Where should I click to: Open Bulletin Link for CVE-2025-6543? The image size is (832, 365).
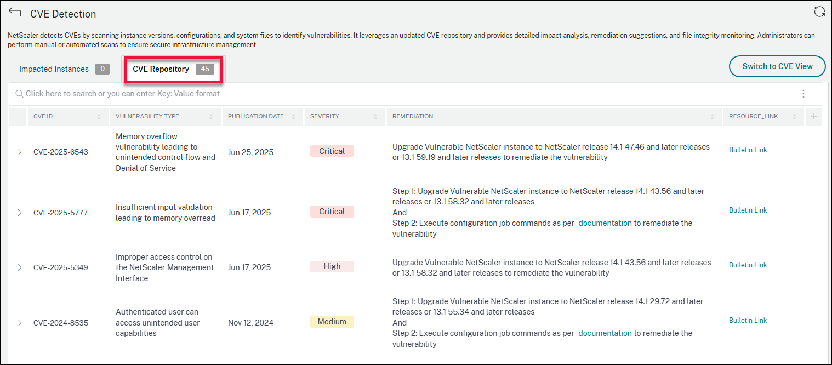tap(748, 150)
